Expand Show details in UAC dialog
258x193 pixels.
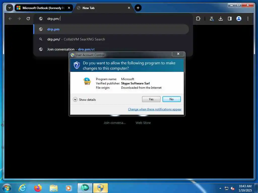click(x=84, y=100)
